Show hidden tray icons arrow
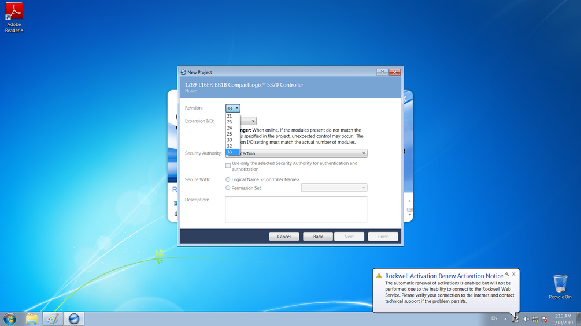Image resolution: width=581 pixels, height=326 pixels. pos(505,319)
